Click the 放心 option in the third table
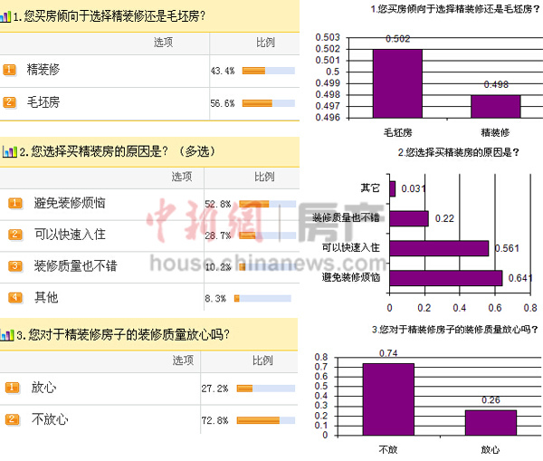This screenshot has height=461, width=543. [43, 388]
